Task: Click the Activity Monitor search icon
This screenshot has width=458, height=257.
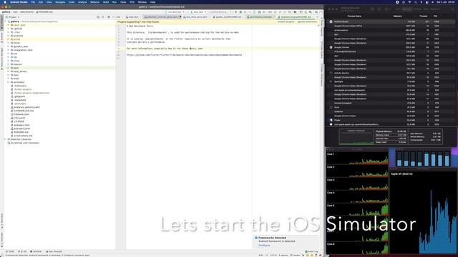Action: click(x=453, y=9)
